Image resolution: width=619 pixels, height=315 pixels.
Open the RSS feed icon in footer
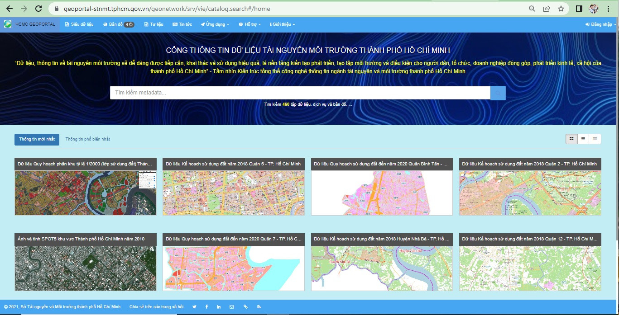pyautogui.click(x=259, y=307)
